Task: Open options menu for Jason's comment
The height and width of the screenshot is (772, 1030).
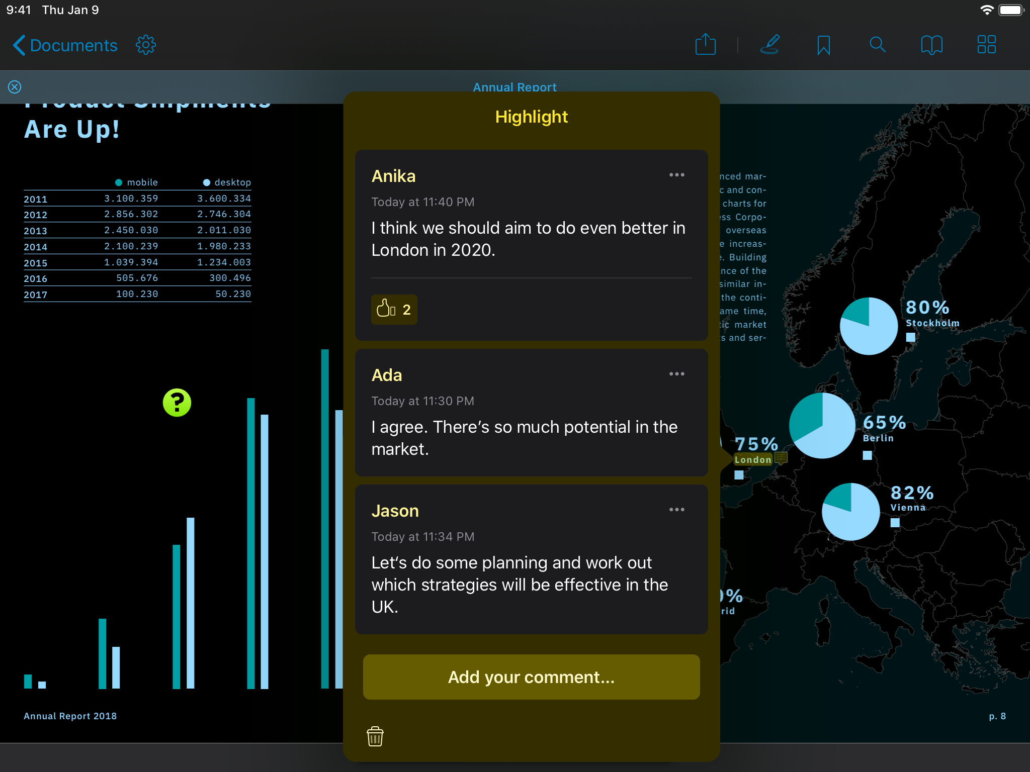Action: [x=676, y=510]
